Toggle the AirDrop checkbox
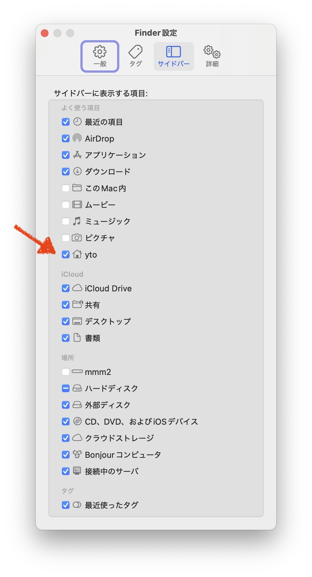 66,138
